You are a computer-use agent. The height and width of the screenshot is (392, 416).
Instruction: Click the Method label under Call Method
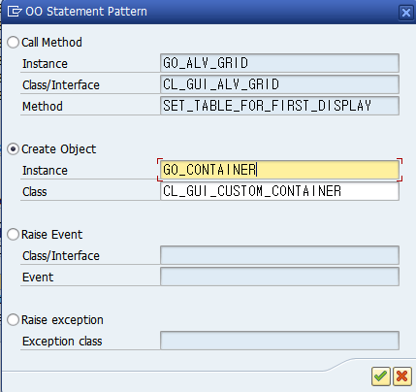43,107
